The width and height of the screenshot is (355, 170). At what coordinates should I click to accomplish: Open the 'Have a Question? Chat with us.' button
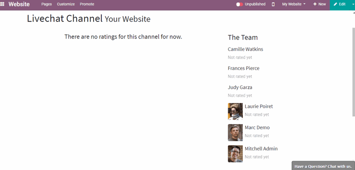323,166
